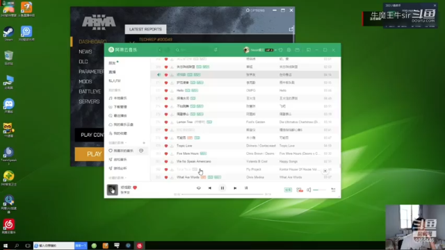
Task: Open NEWS in the Arma launcher
Action: pyautogui.click(x=86, y=52)
